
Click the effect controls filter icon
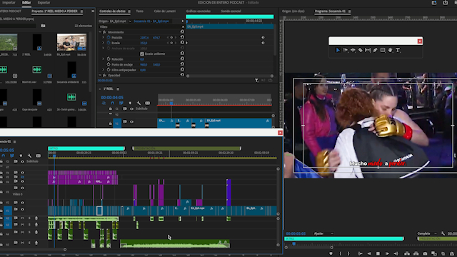(x=256, y=81)
